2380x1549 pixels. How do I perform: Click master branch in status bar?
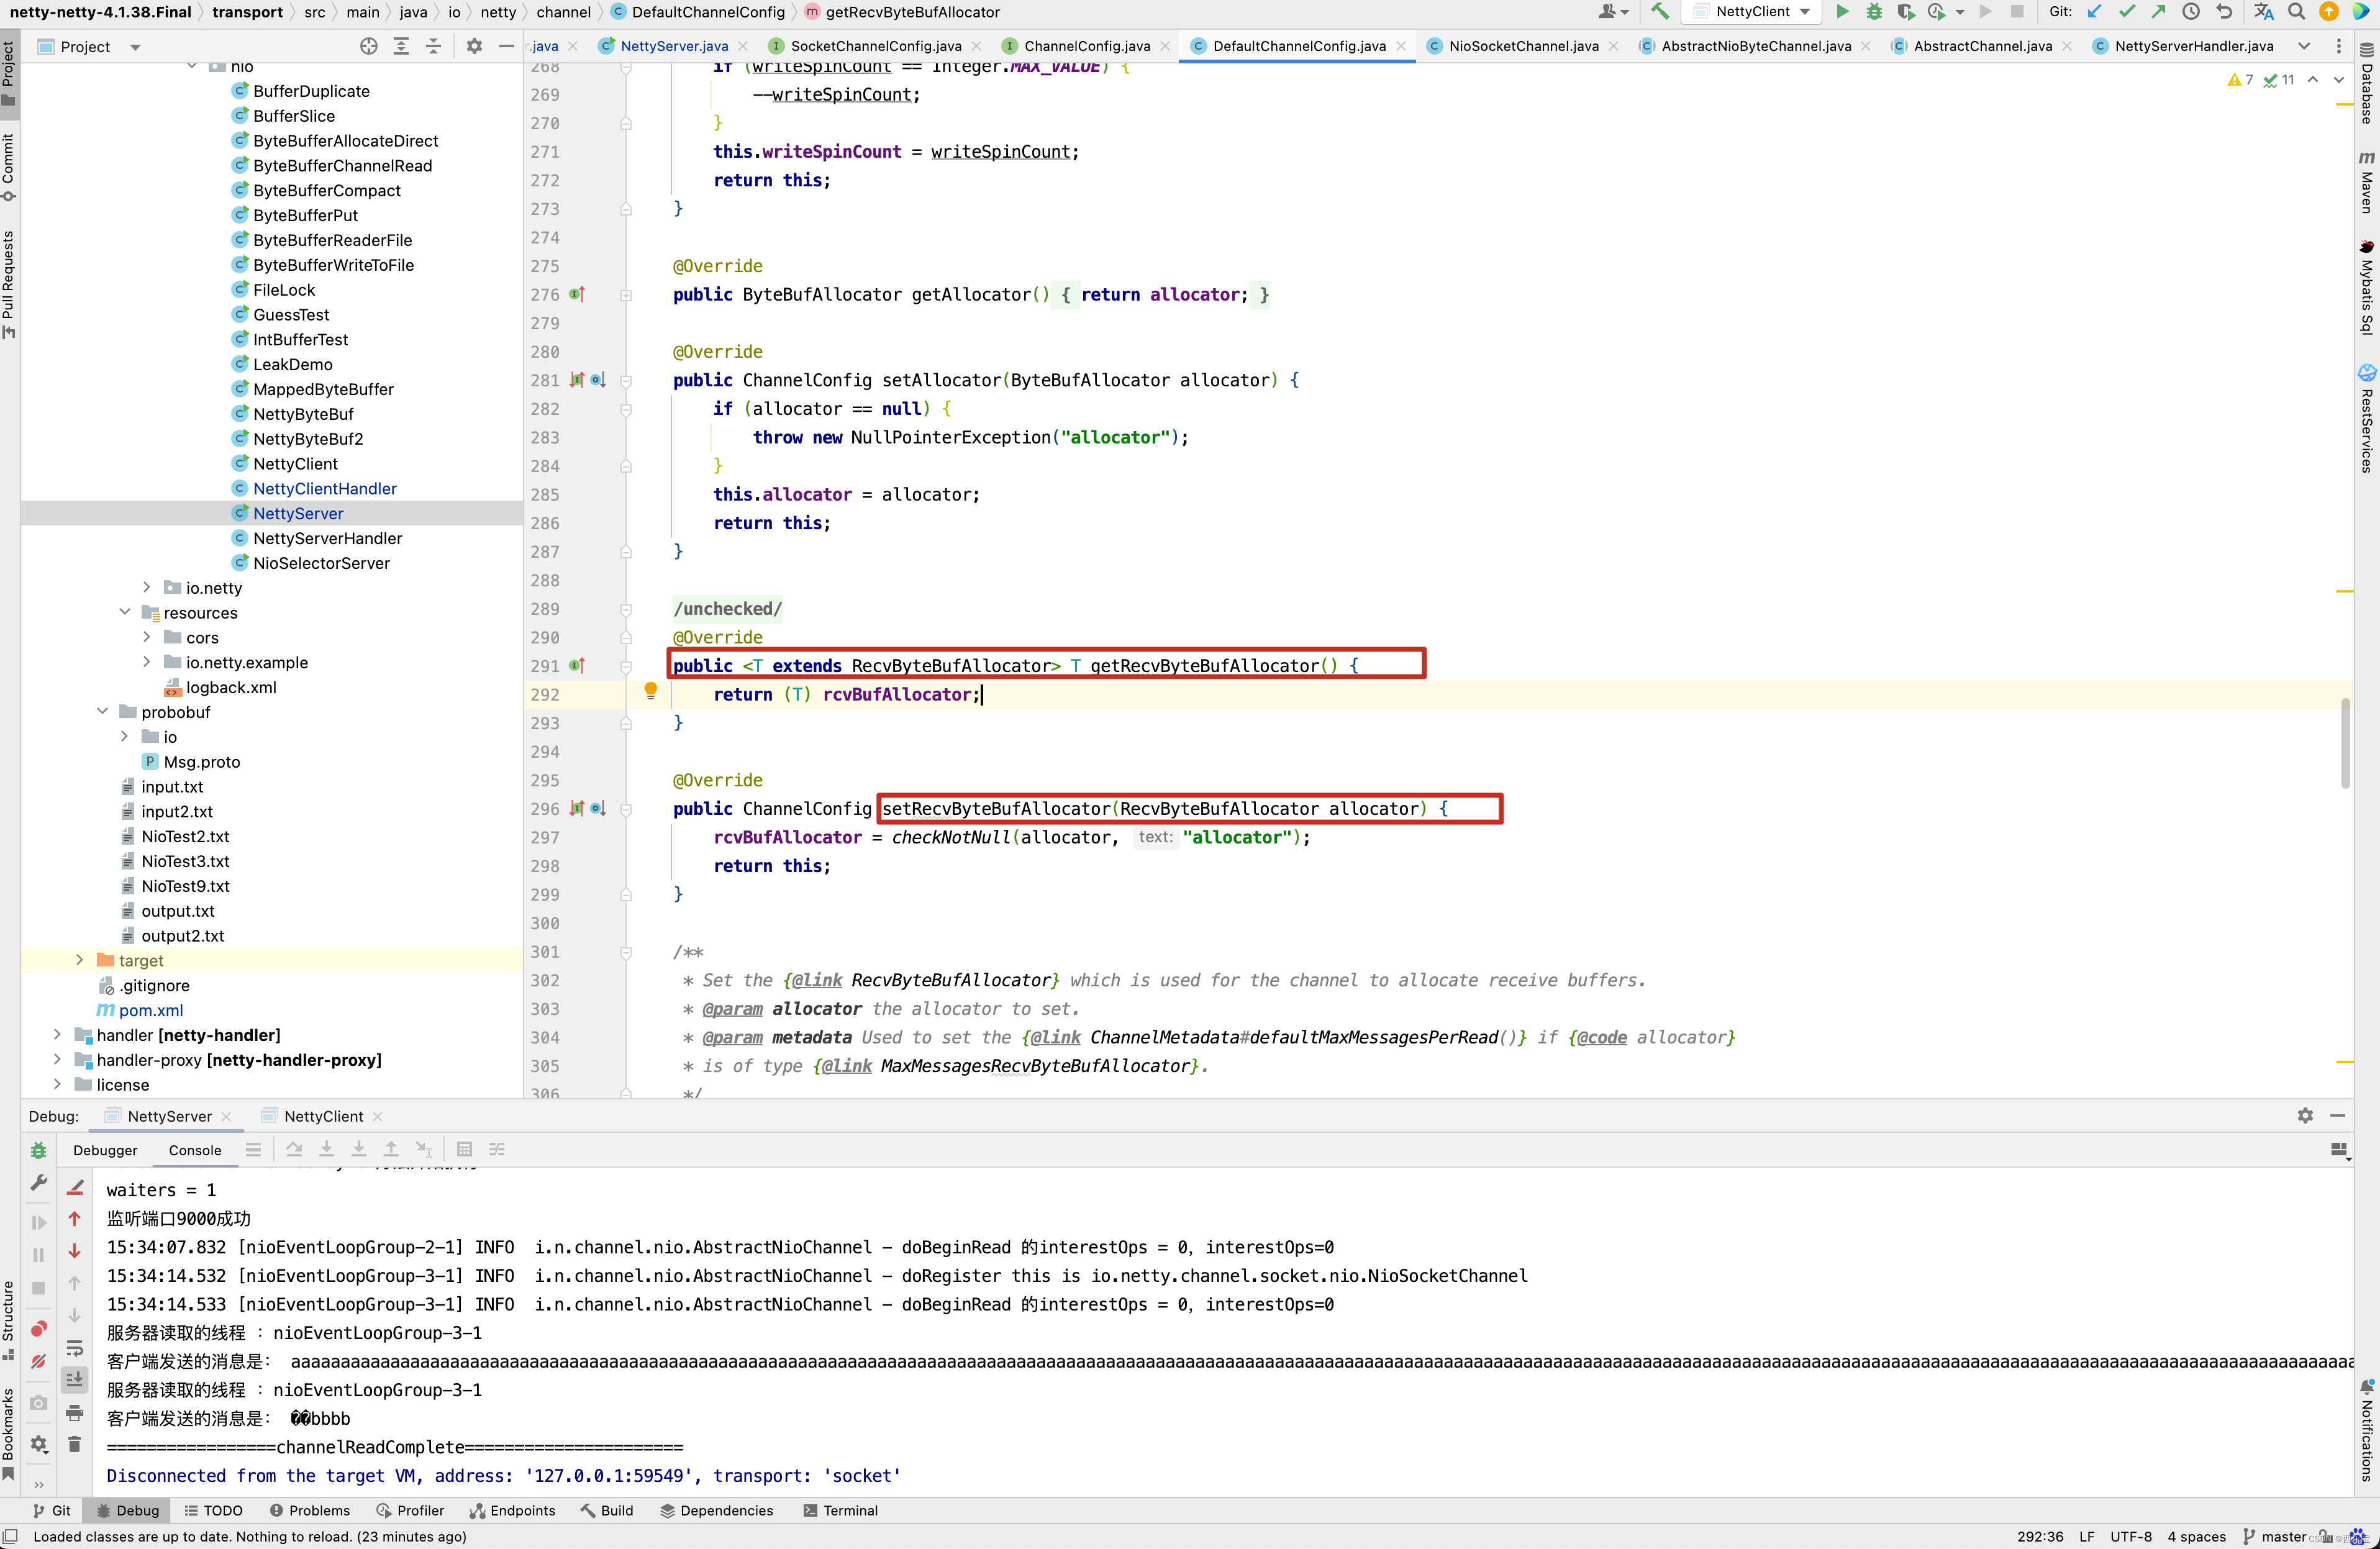[2275, 1537]
